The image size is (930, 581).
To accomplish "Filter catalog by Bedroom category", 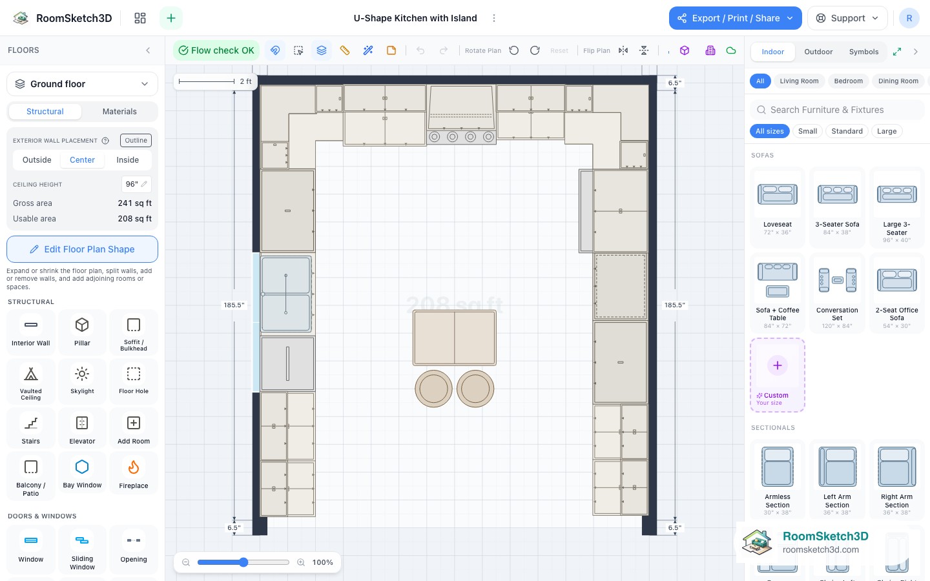I will (849, 81).
